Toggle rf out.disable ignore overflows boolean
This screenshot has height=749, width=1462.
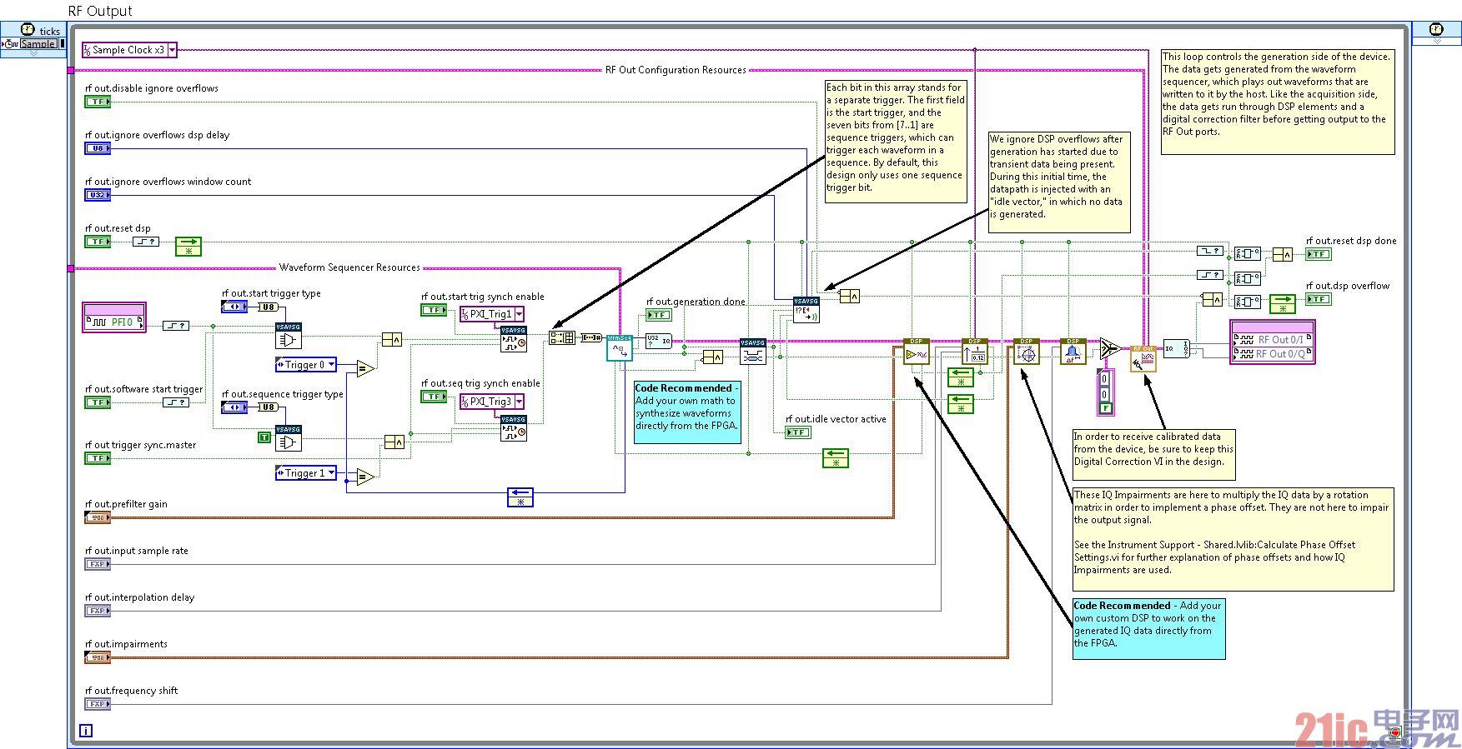coord(98,102)
